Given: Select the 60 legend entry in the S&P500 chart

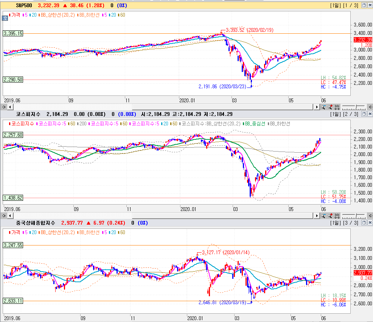Looking at the screenshot, I should point(121,15).
